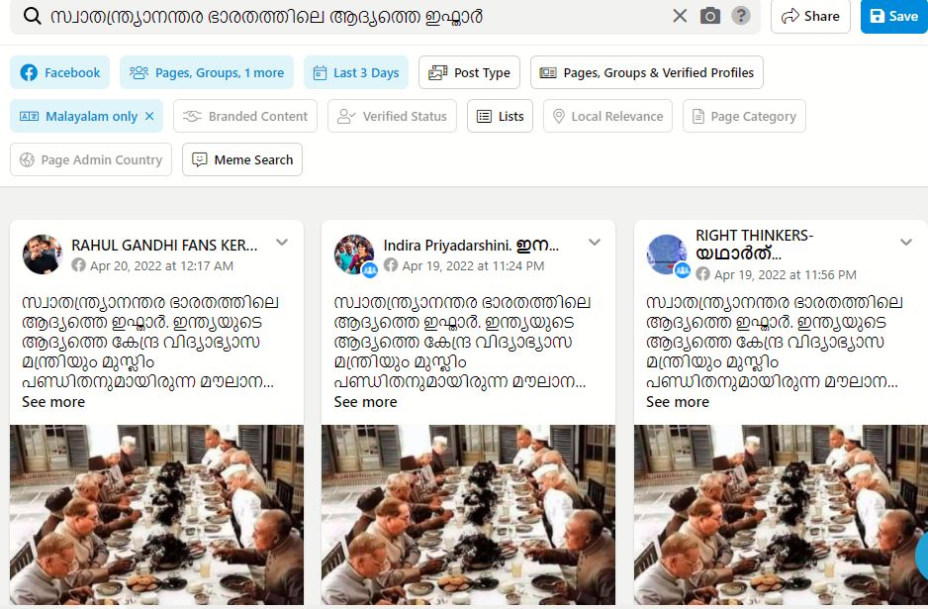
Task: Open the help question mark icon
Action: pyautogui.click(x=740, y=16)
